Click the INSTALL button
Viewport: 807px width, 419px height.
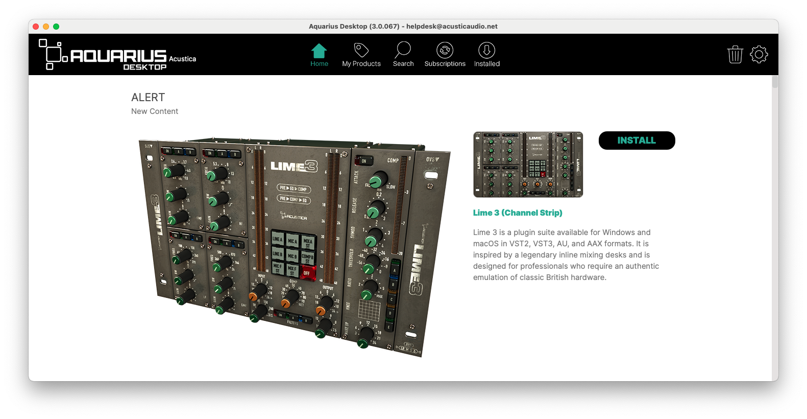637,141
